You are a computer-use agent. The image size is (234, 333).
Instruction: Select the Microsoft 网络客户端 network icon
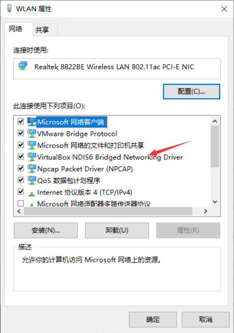(32, 122)
